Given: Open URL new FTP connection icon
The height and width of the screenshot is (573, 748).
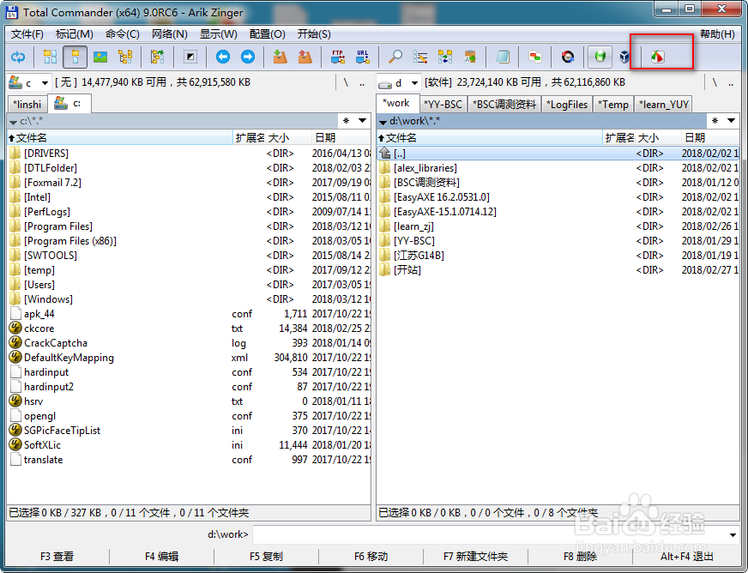Looking at the screenshot, I should point(363,57).
